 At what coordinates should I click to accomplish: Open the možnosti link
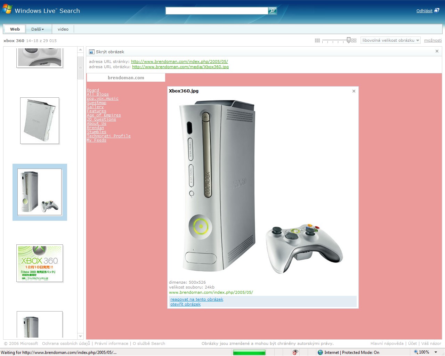tap(433, 40)
